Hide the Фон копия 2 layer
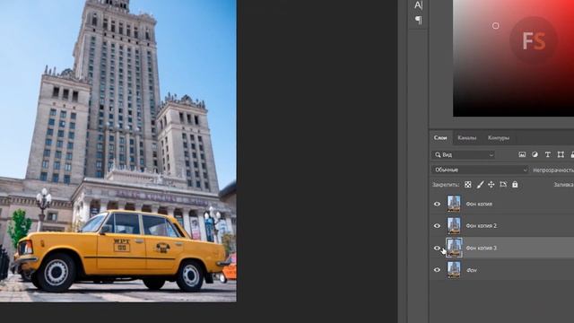Screen dimensions: 574x323 coord(437,226)
